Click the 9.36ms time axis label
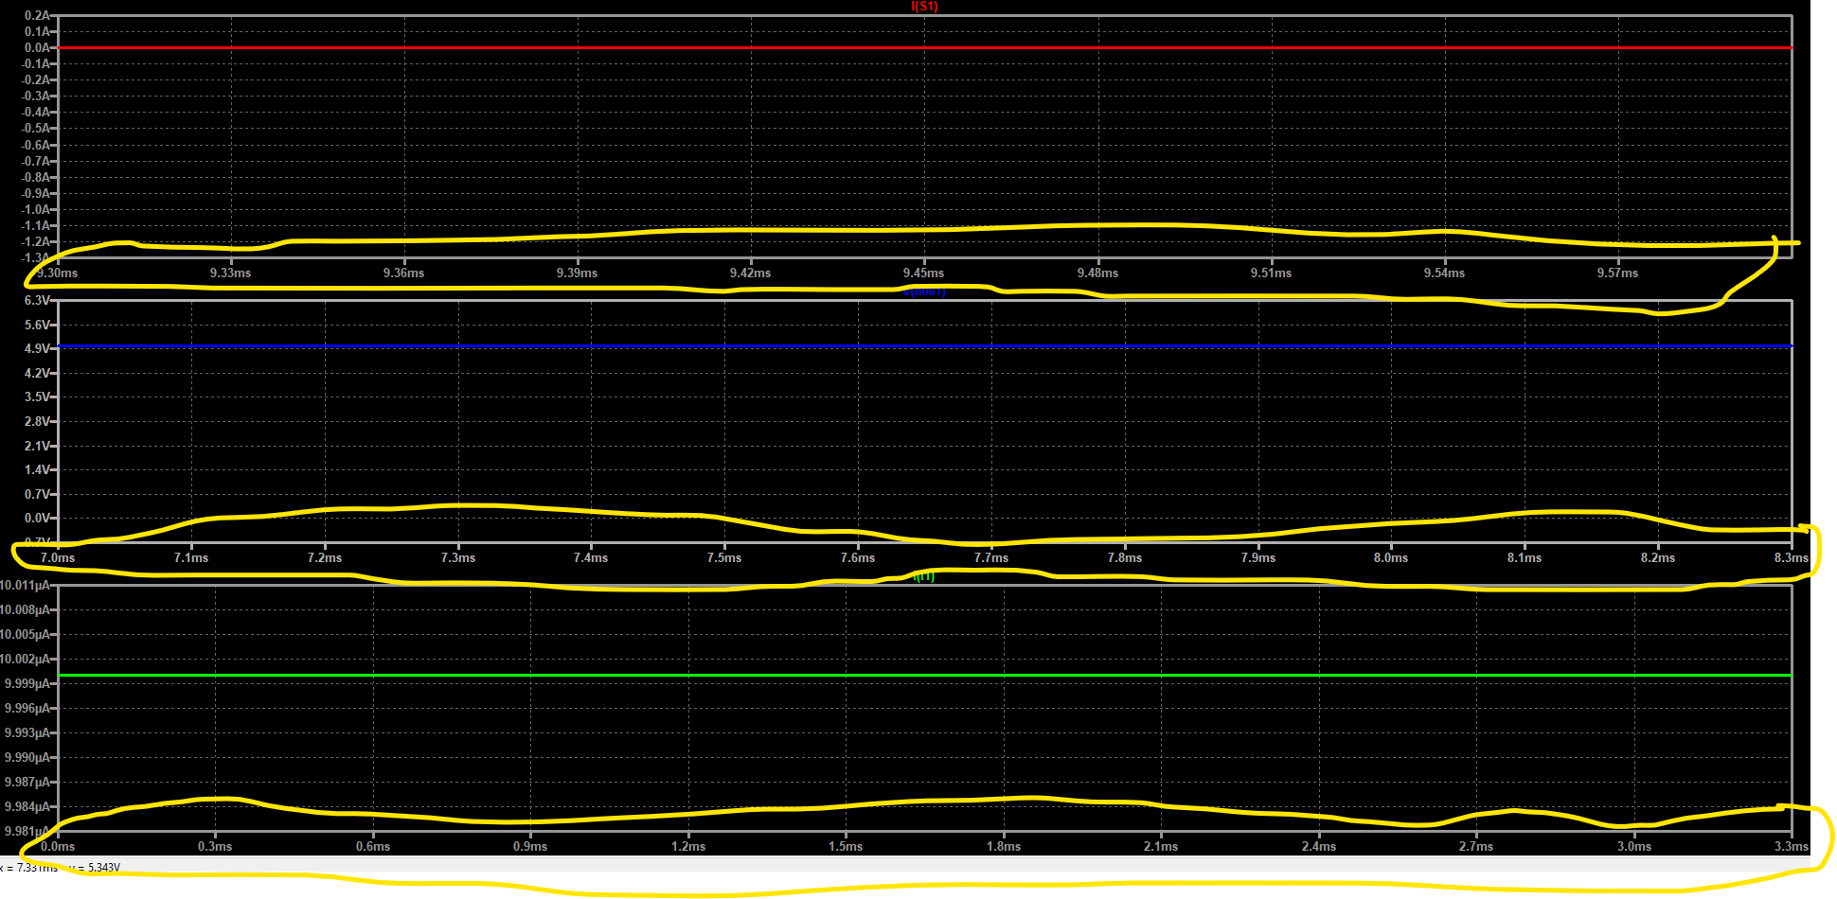The image size is (1837, 899). click(x=403, y=273)
